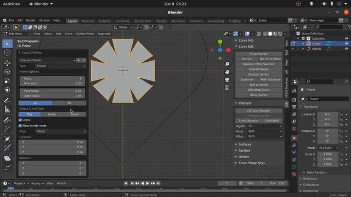Open the Global transform orientation dropdown
Image resolution: width=351 pixels, height=197 pixels.
click(123, 27)
